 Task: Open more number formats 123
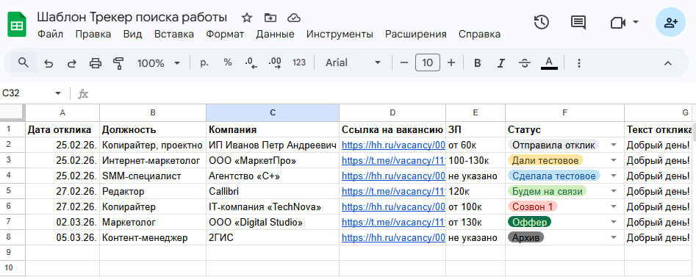point(299,63)
